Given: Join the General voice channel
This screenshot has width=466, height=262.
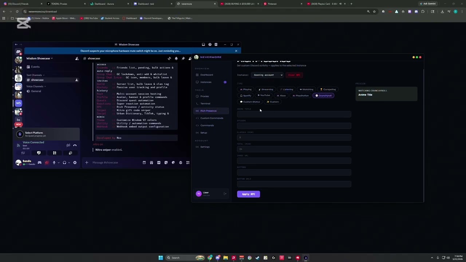Looking at the screenshot, I should point(52,91).
